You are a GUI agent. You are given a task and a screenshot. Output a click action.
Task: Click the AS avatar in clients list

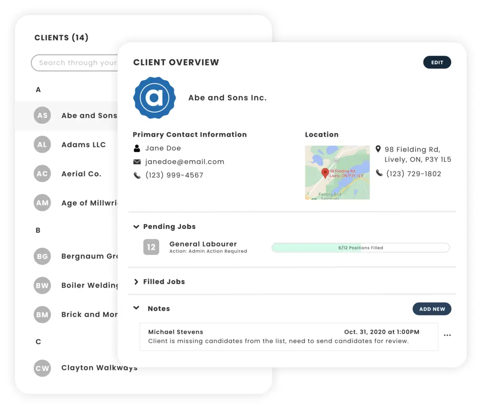[x=42, y=115]
